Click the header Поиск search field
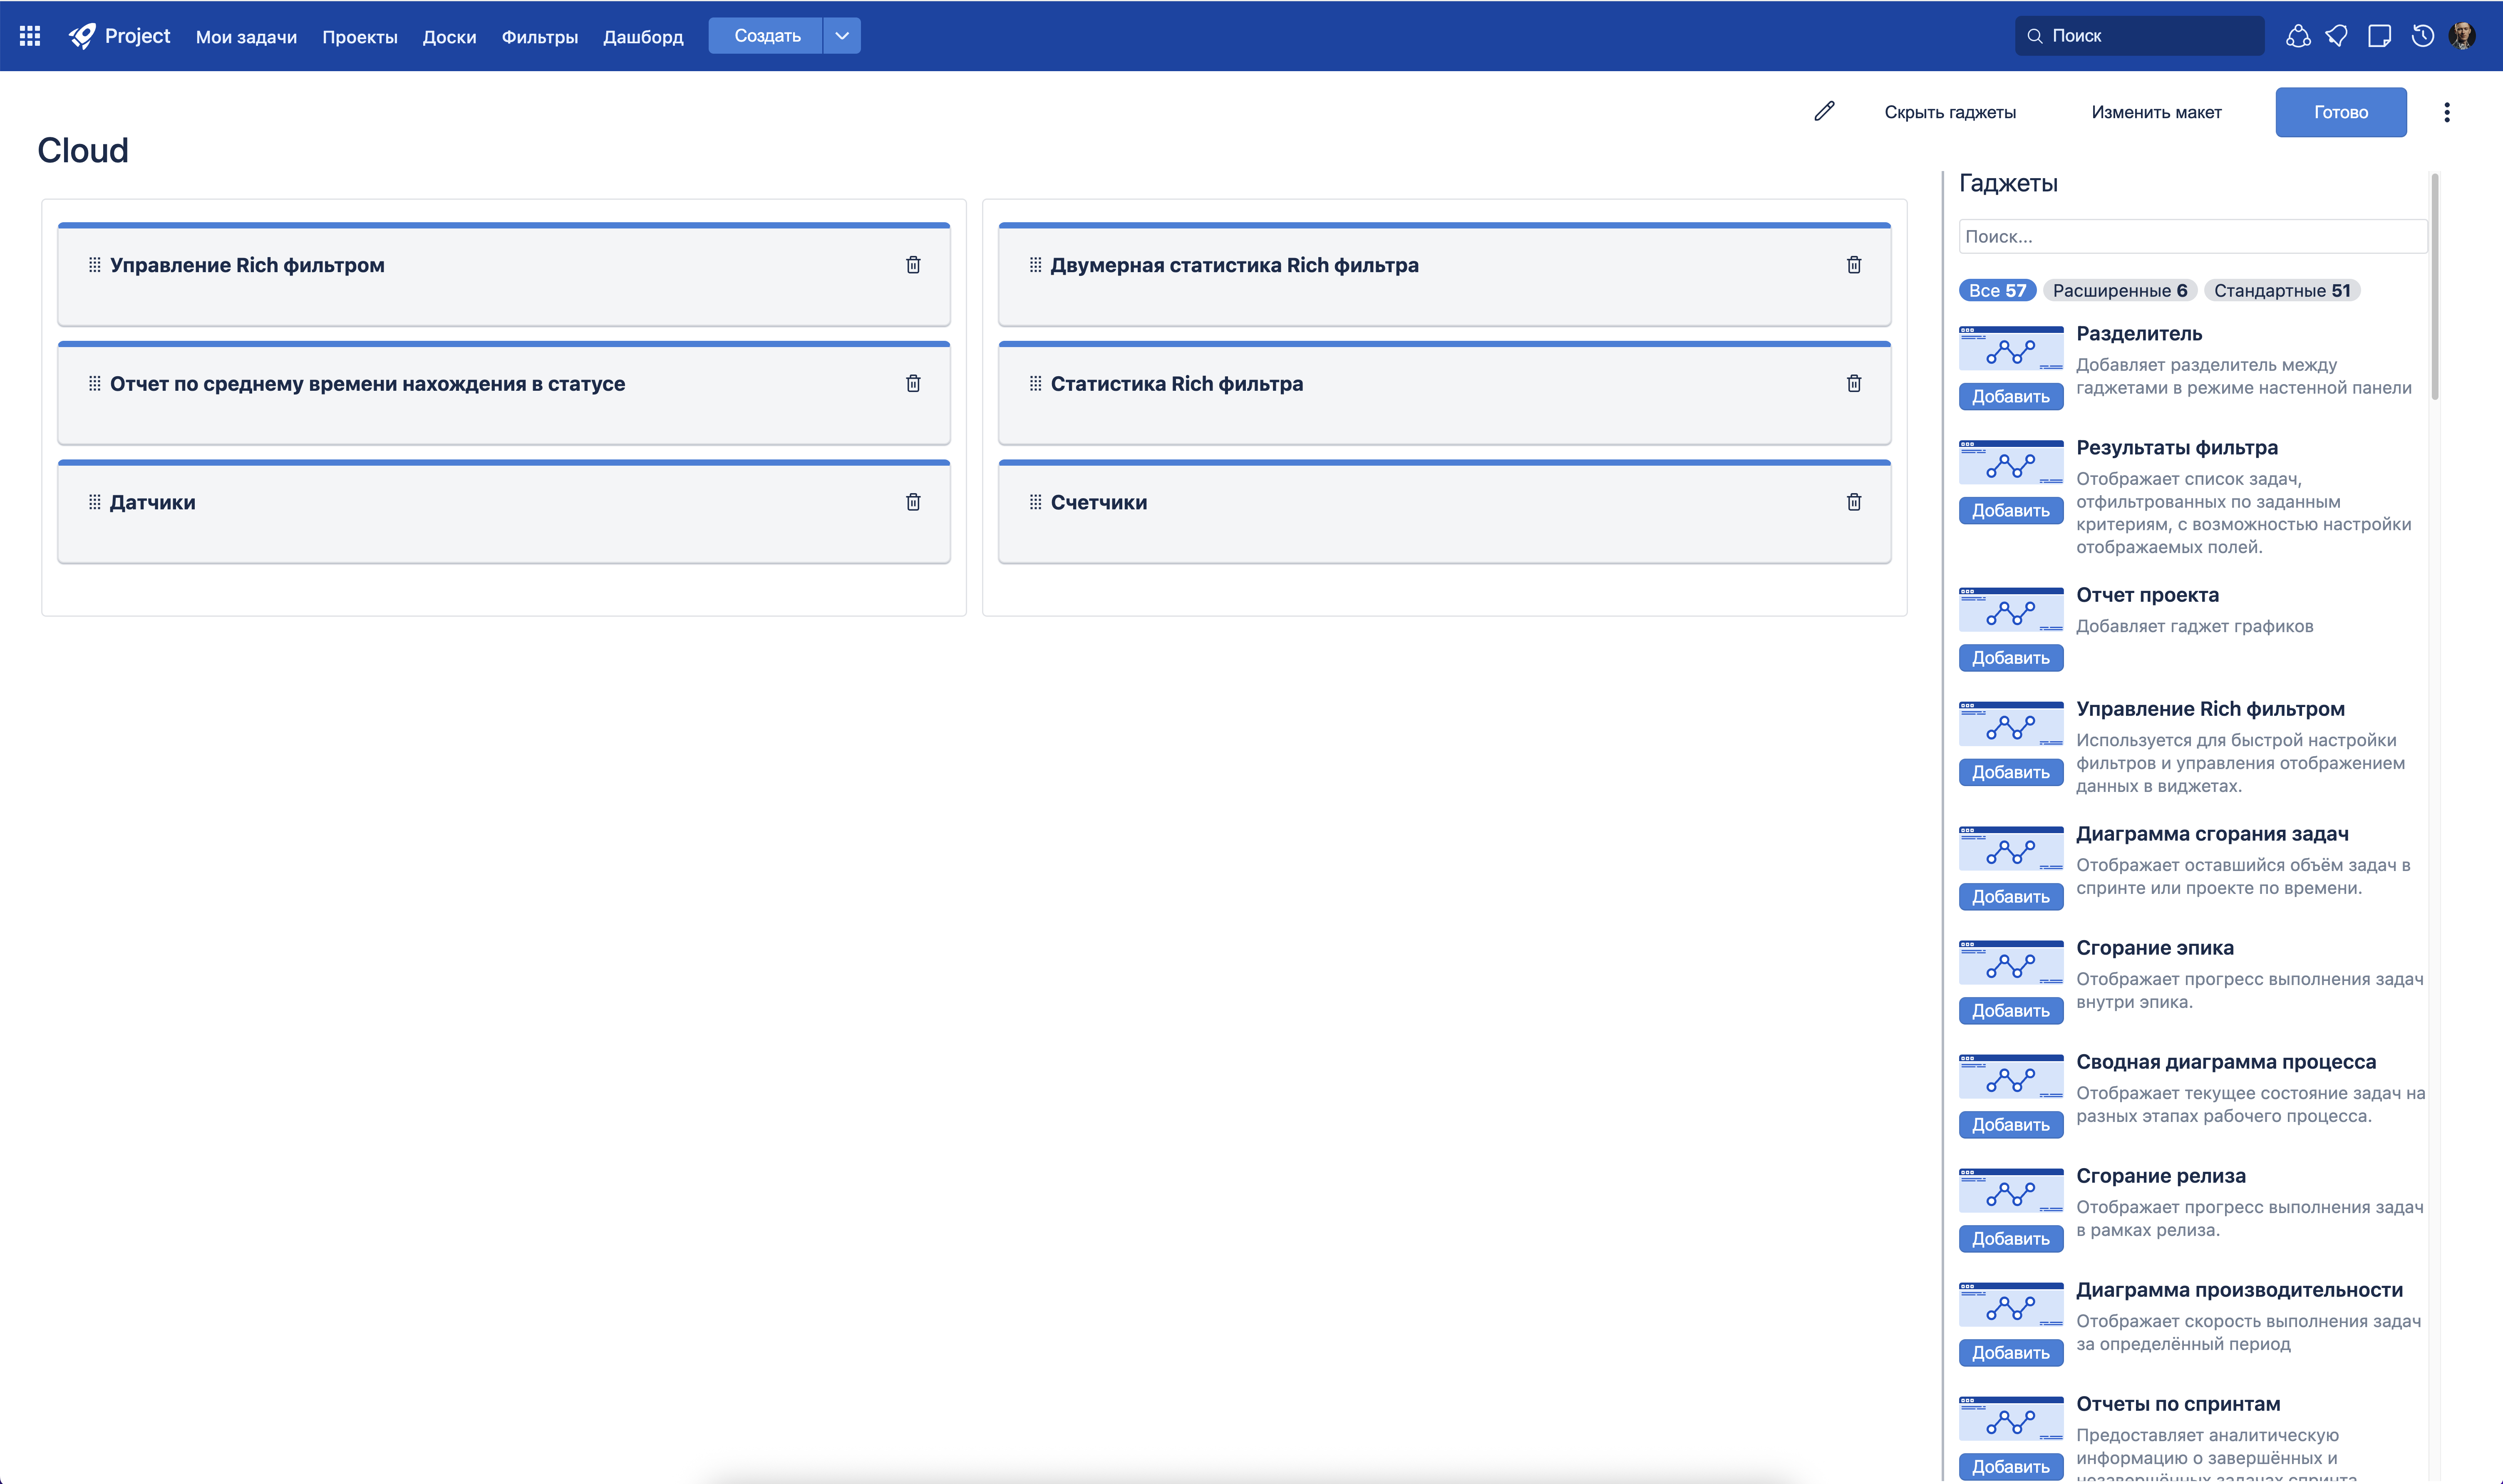 click(2140, 36)
